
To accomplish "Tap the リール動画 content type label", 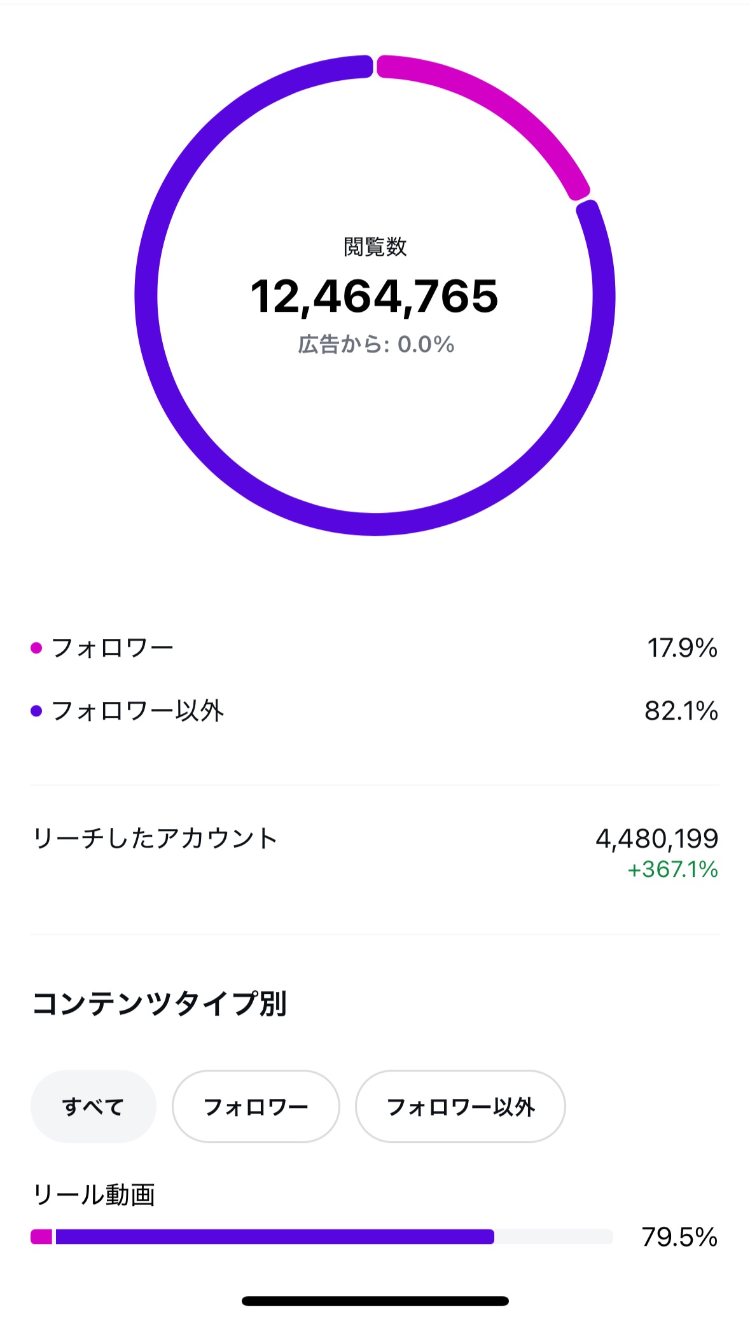I will (x=94, y=1195).
